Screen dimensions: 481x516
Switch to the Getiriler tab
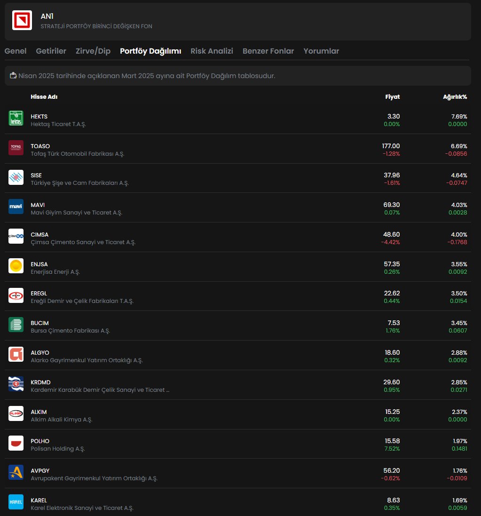pyautogui.click(x=51, y=51)
